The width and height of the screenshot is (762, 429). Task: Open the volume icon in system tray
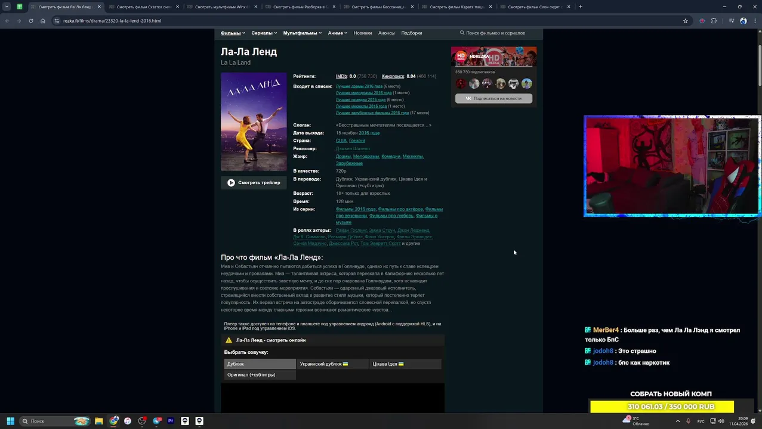[x=721, y=421]
